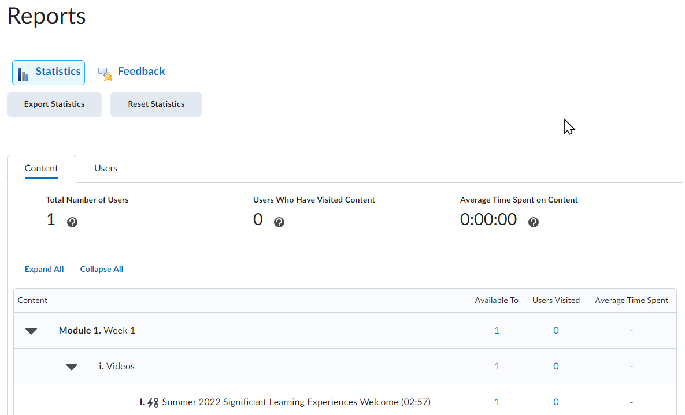
Task: Open Users Visited count for Module 1
Action: (x=556, y=331)
